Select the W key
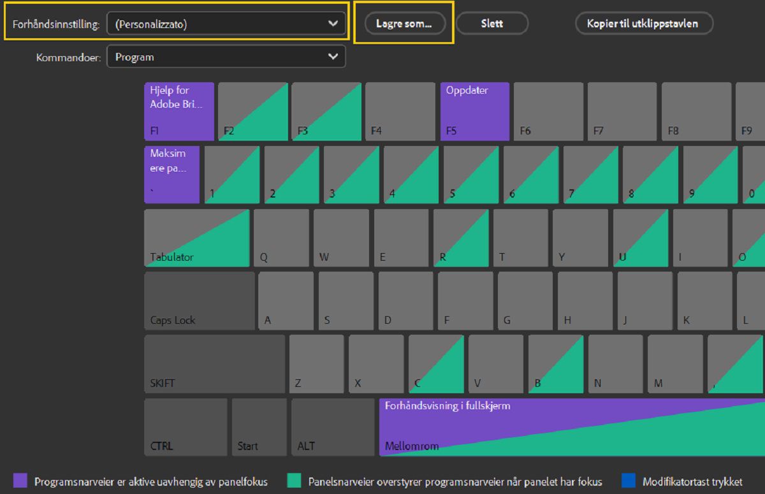The width and height of the screenshot is (765, 494). pos(342,238)
